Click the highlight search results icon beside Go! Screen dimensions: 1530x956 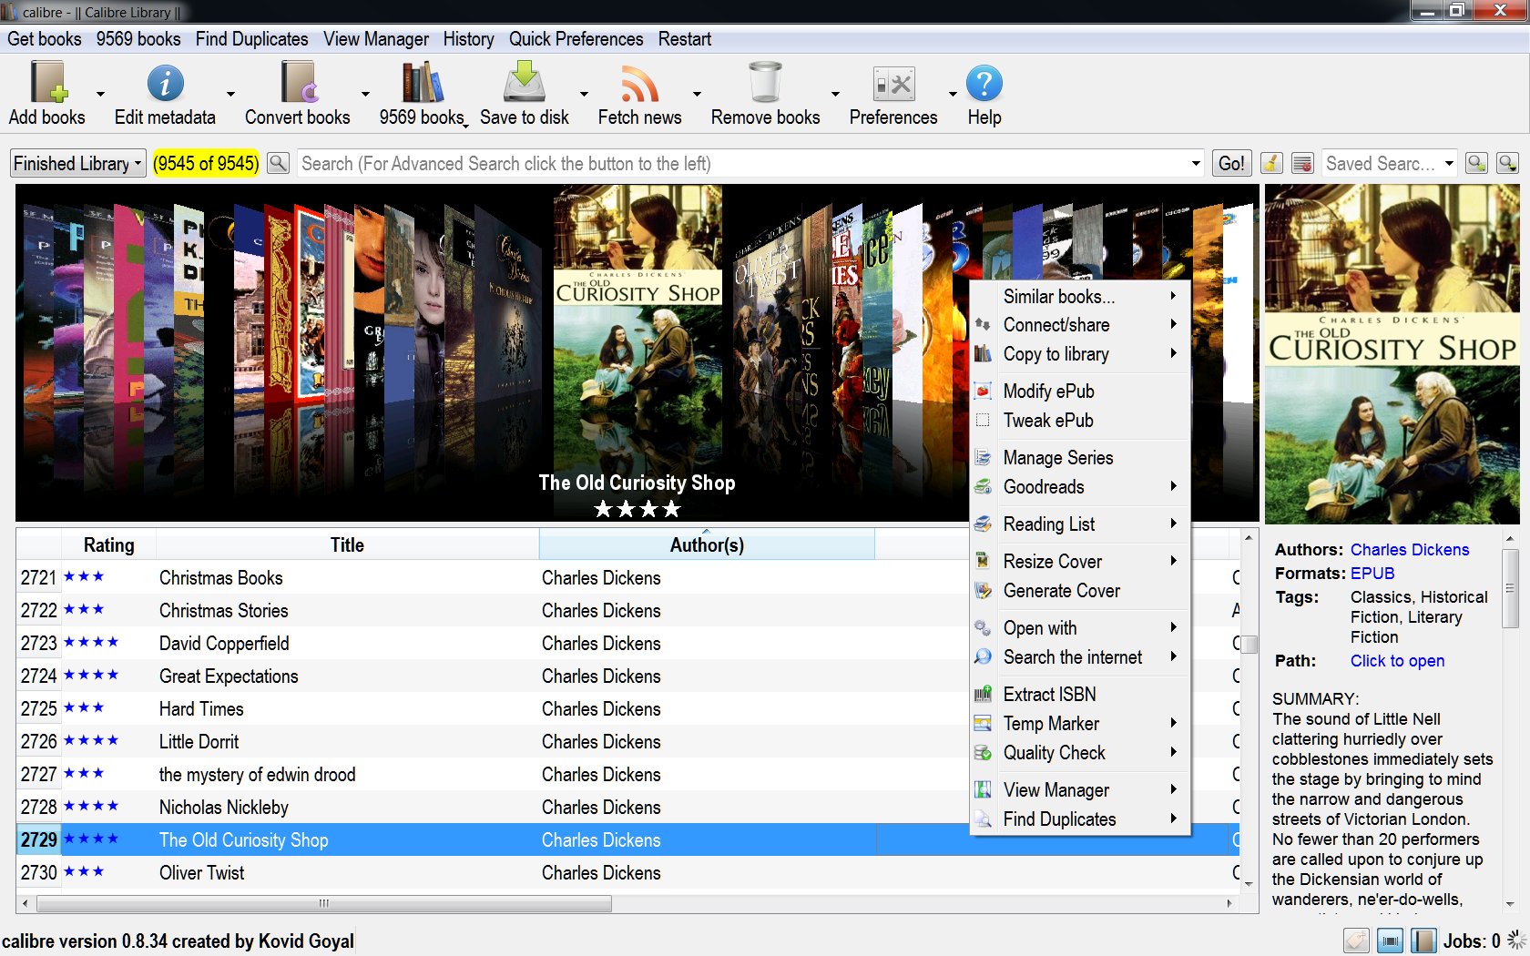[x=1302, y=163]
